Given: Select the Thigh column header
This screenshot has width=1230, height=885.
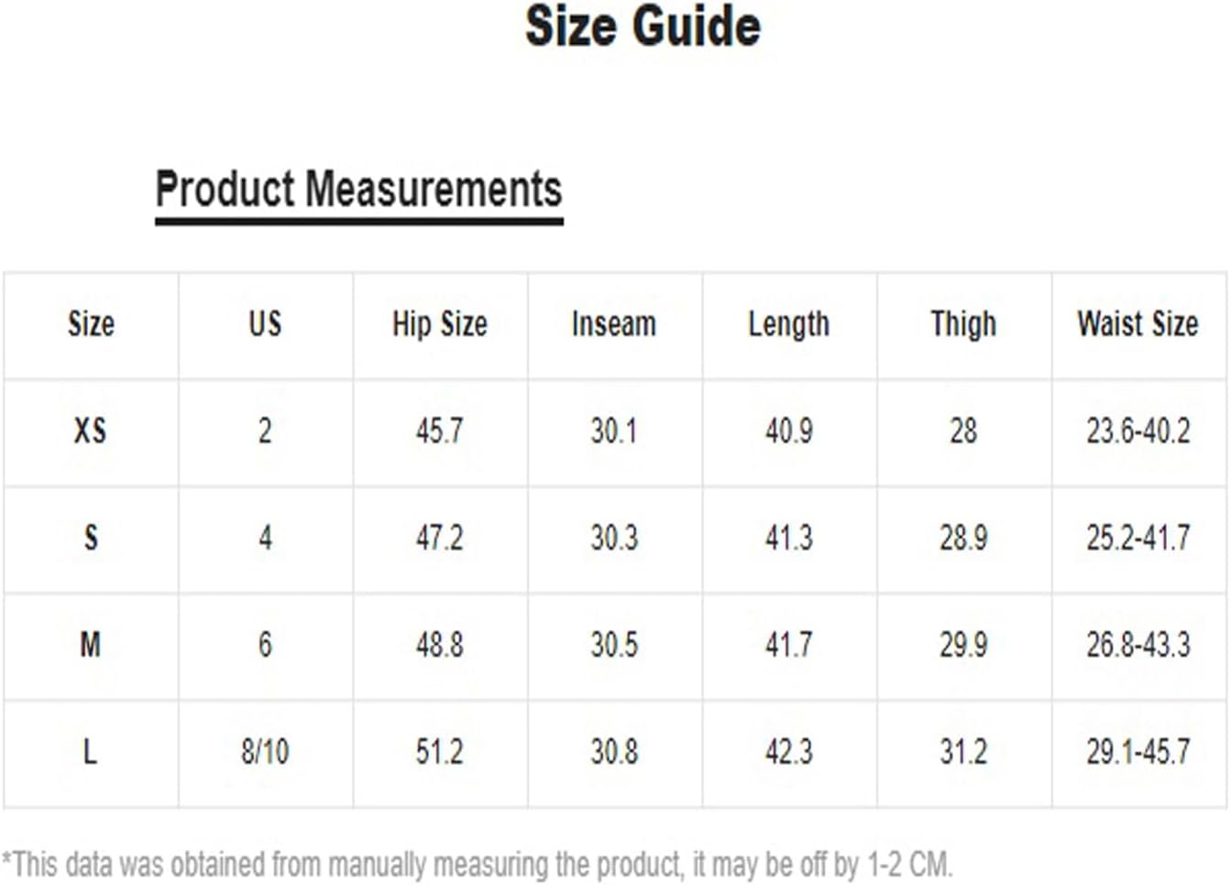Looking at the screenshot, I should click(963, 324).
